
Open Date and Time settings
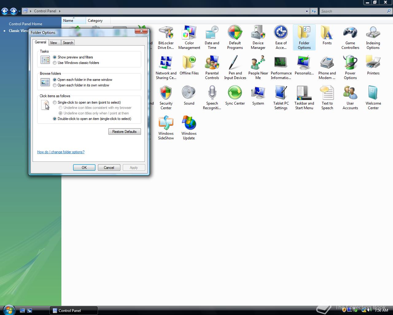[x=212, y=38]
